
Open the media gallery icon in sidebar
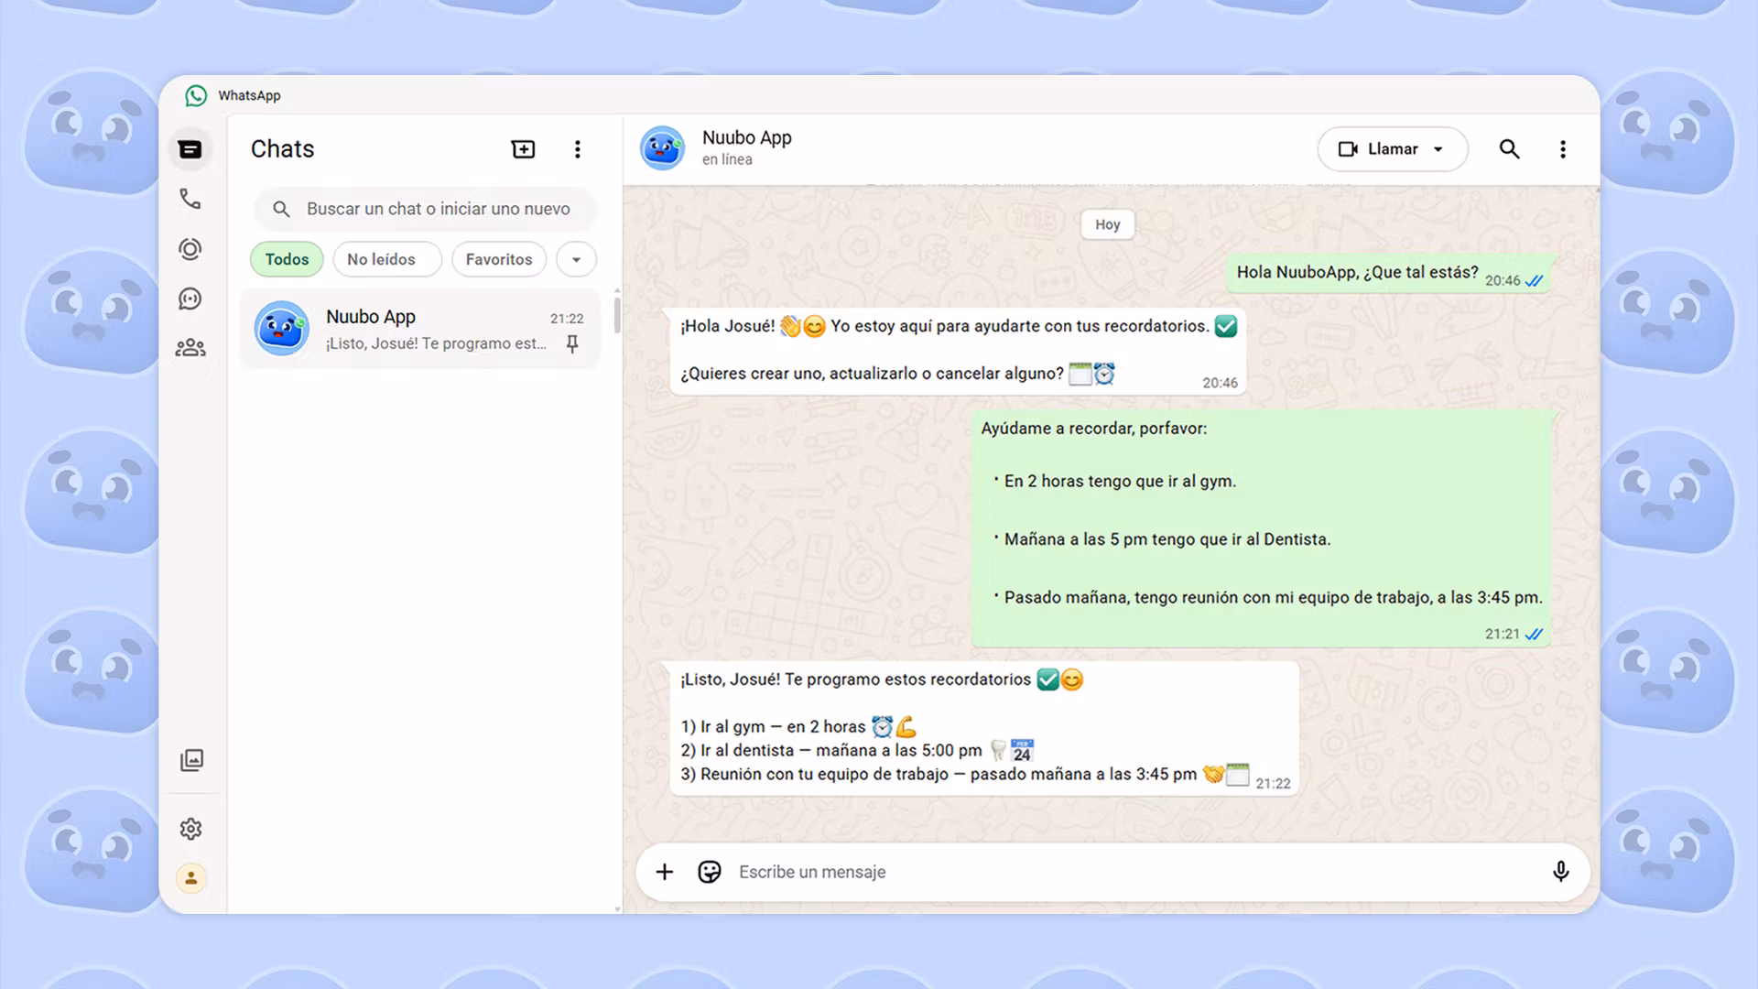click(191, 760)
